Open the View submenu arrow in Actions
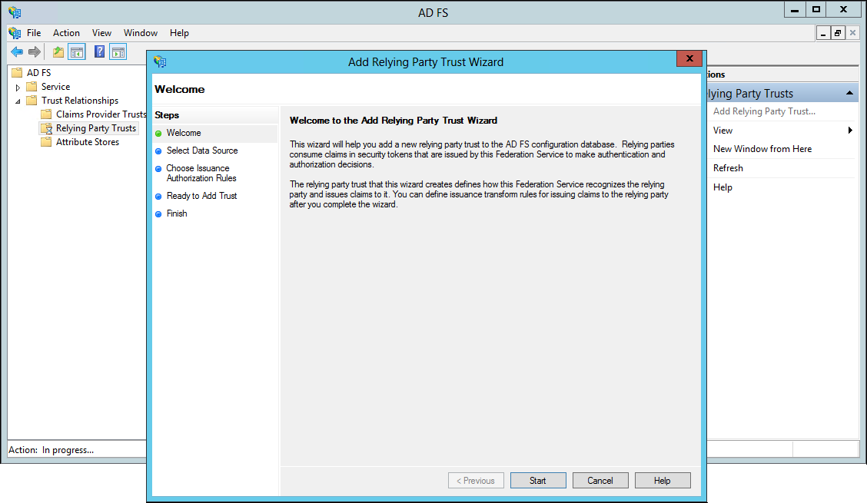867x503 pixels. click(x=850, y=131)
